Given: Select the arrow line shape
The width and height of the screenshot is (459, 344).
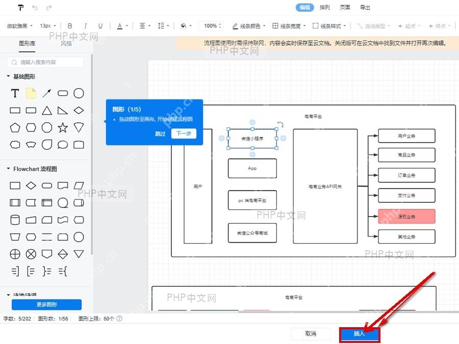Looking at the screenshot, I should pyautogui.click(x=47, y=93).
